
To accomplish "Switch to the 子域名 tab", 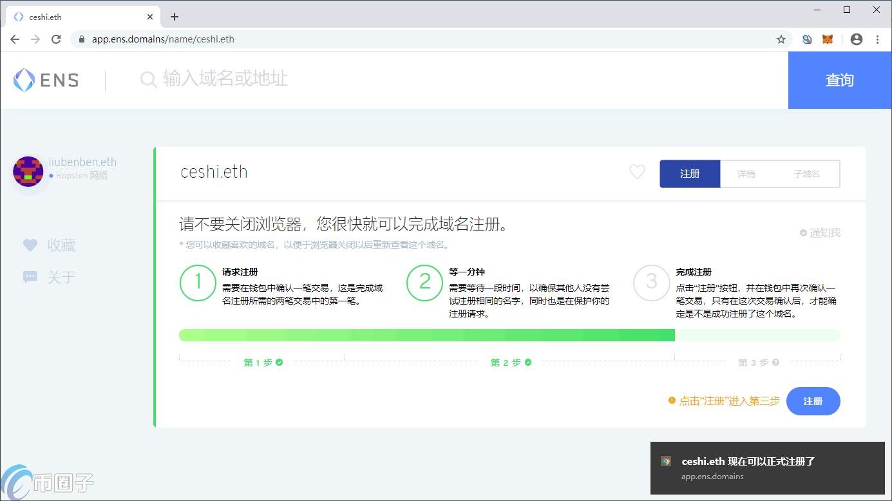I will (x=806, y=174).
